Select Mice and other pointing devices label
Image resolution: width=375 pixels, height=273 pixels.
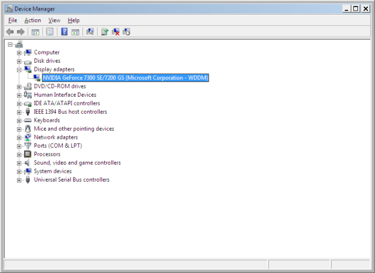click(x=74, y=129)
